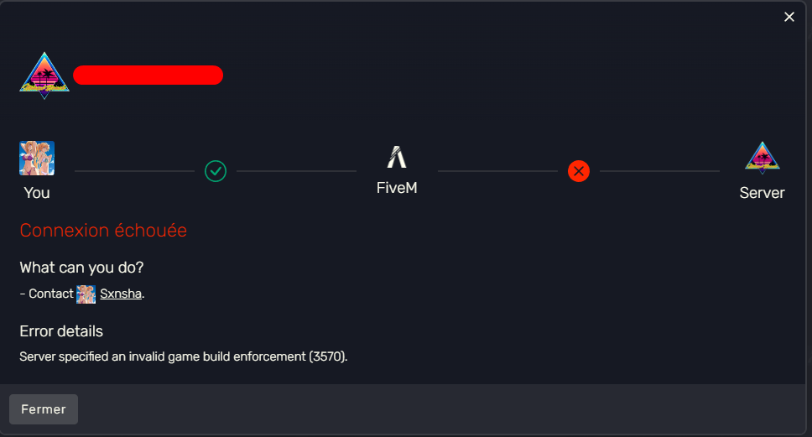Click the small Sxnsha avatar next to Contact

tap(86, 294)
